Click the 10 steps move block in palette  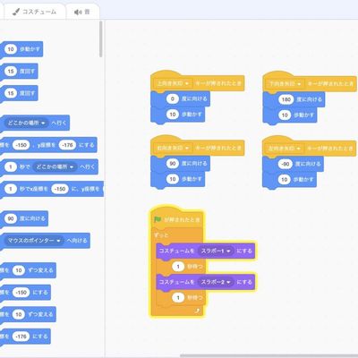(22, 49)
